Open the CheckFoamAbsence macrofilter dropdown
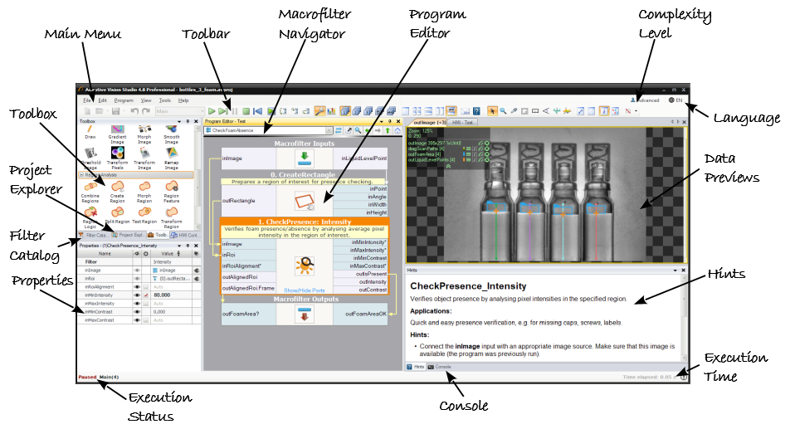 click(329, 131)
